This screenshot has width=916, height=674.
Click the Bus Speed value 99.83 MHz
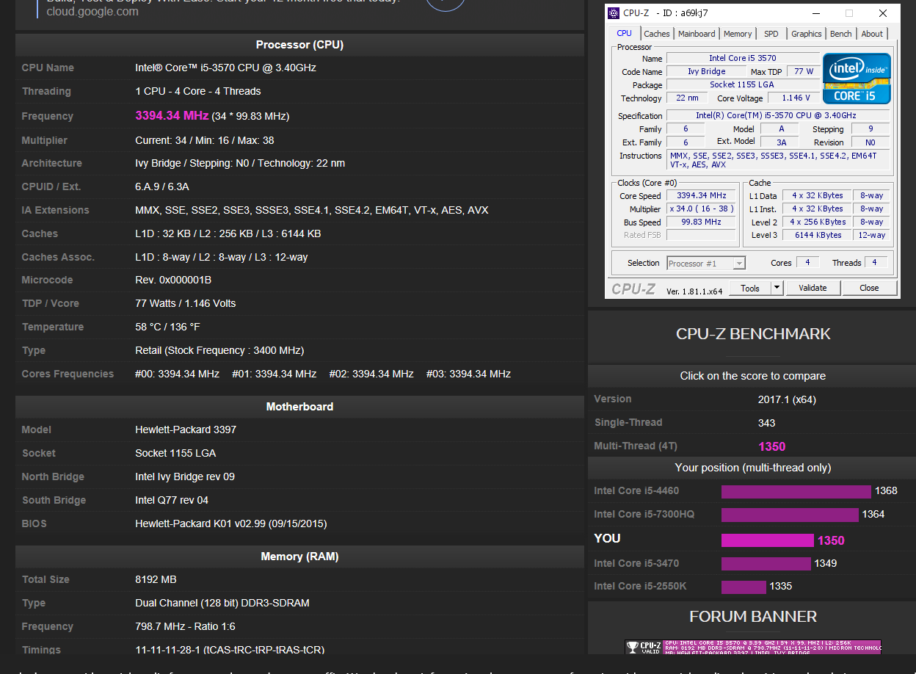pos(701,222)
